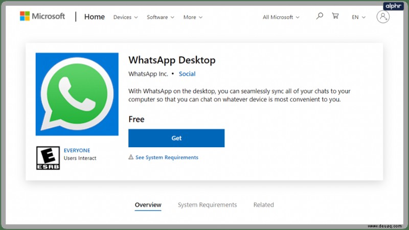Click the Free price label

tap(137, 119)
